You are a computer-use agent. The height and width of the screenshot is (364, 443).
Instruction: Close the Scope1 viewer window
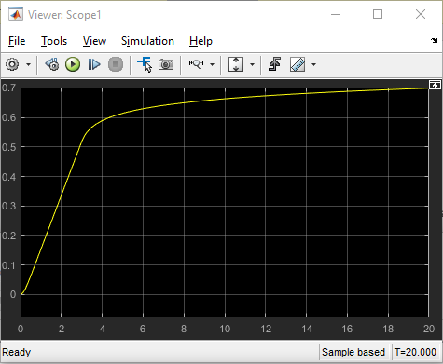click(x=421, y=14)
